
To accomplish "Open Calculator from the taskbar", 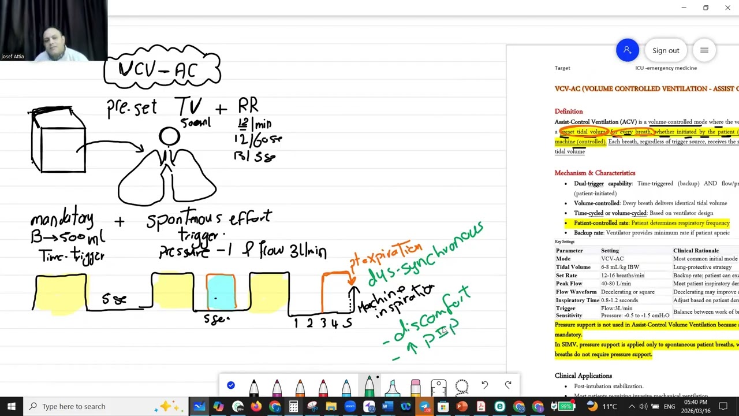I will click(293, 406).
